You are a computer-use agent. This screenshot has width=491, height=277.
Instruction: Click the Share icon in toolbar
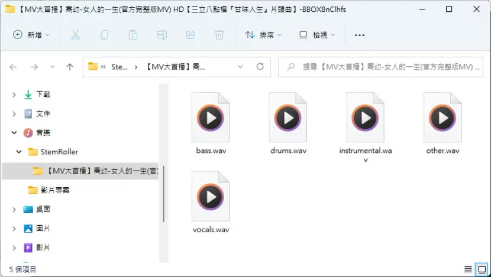(x=190, y=35)
